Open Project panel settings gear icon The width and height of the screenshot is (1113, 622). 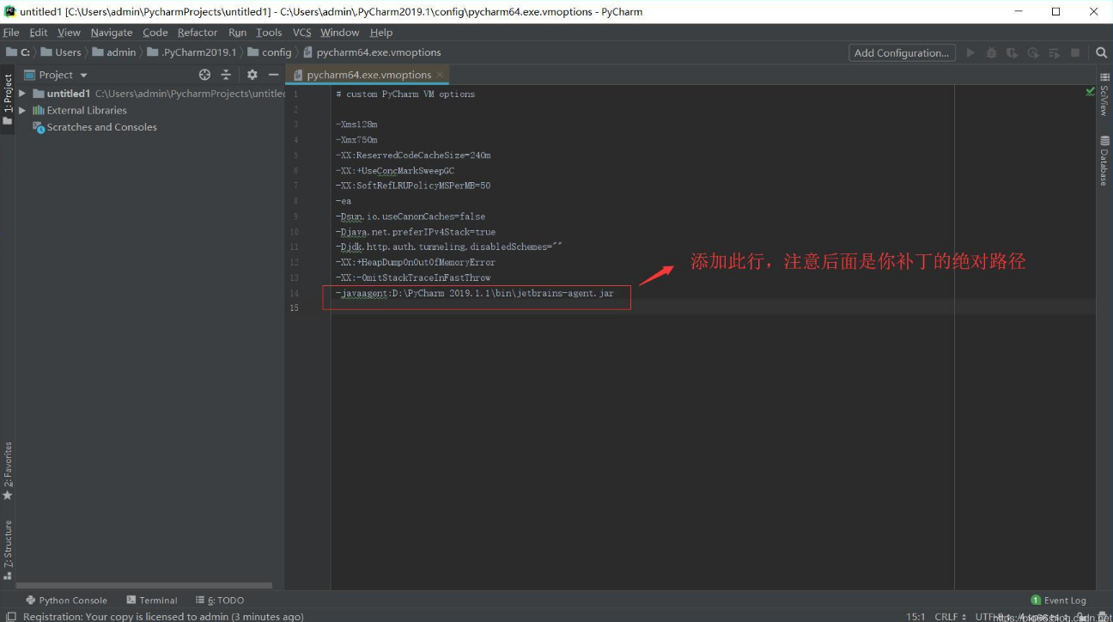(252, 75)
